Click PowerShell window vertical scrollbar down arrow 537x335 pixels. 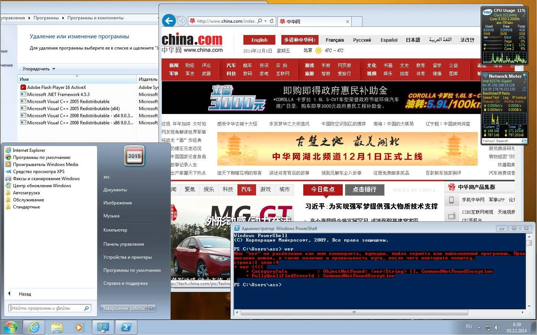pos(529,306)
